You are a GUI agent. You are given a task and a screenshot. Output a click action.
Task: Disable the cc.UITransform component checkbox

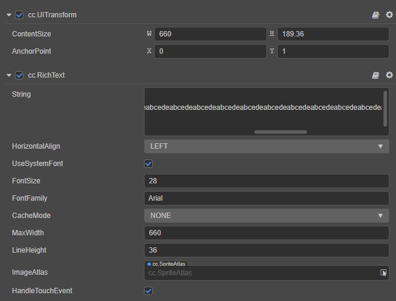tap(19, 15)
